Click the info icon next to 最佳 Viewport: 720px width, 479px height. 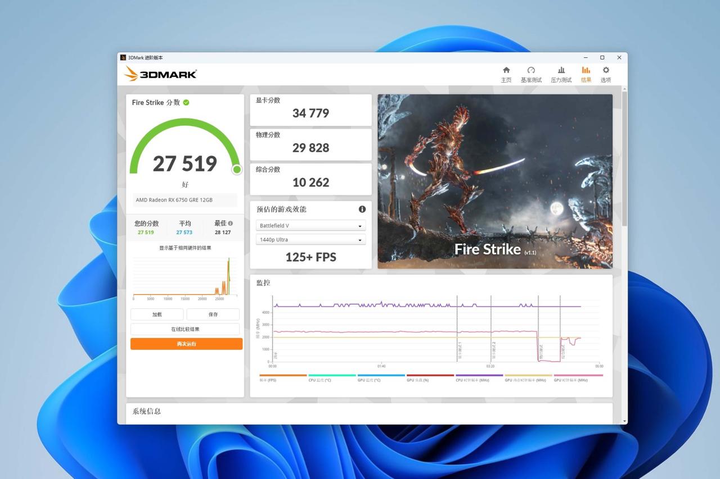click(x=230, y=223)
